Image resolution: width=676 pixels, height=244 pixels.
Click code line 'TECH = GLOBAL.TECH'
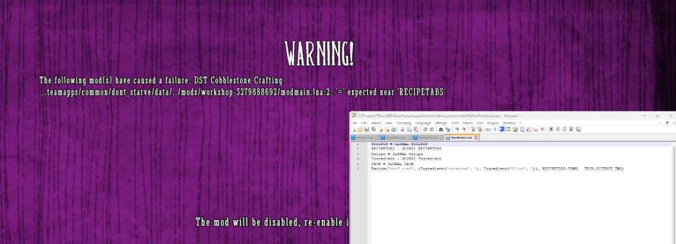(x=392, y=164)
